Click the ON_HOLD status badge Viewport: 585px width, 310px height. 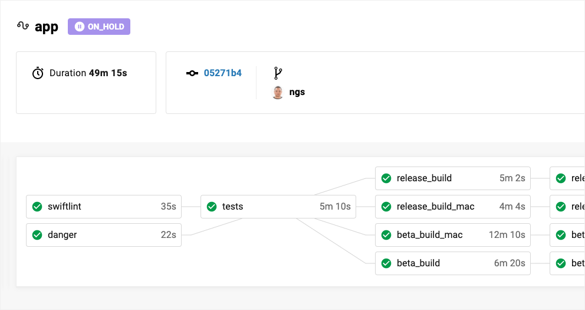(x=99, y=27)
